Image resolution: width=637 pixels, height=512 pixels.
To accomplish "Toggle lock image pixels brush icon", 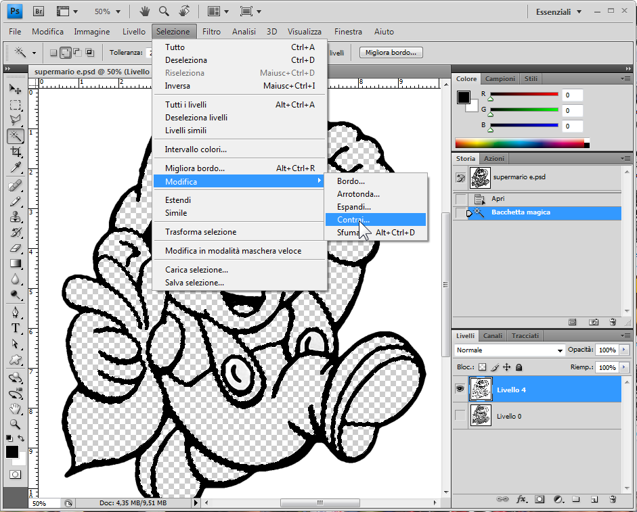I will click(x=494, y=367).
